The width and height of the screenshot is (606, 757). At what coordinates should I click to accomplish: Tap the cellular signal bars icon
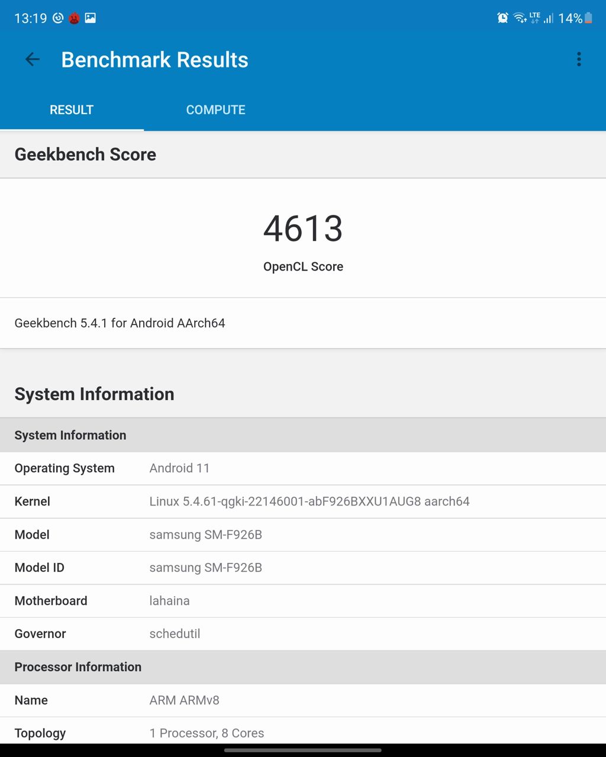tap(549, 18)
